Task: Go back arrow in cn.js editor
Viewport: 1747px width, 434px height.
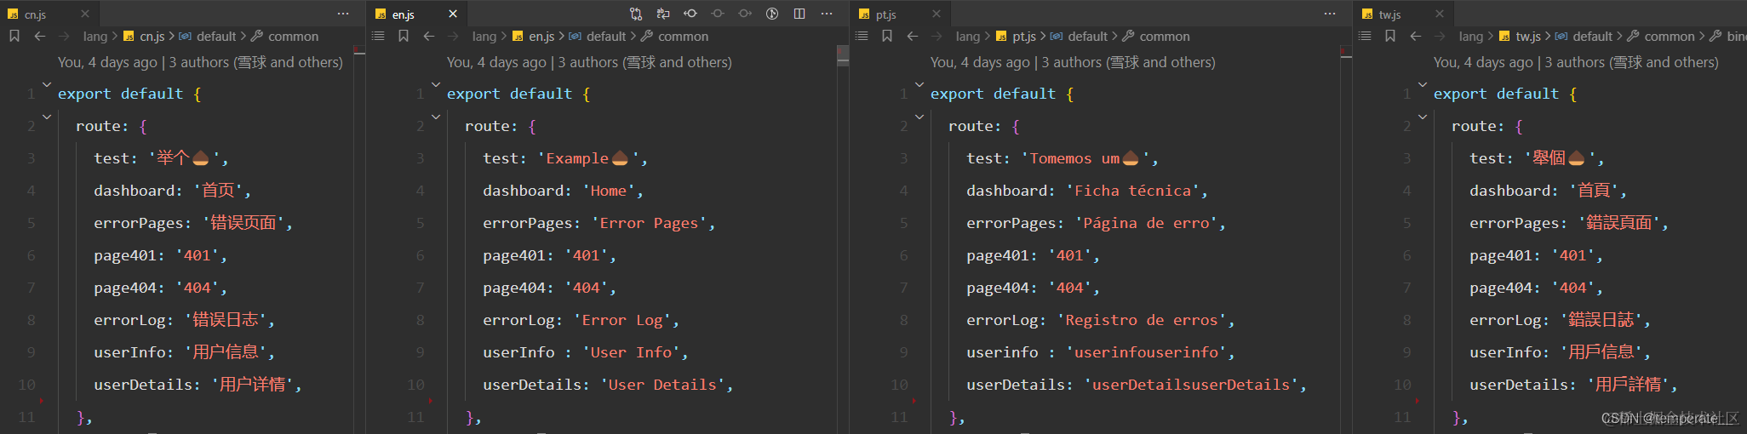Action: [x=39, y=36]
